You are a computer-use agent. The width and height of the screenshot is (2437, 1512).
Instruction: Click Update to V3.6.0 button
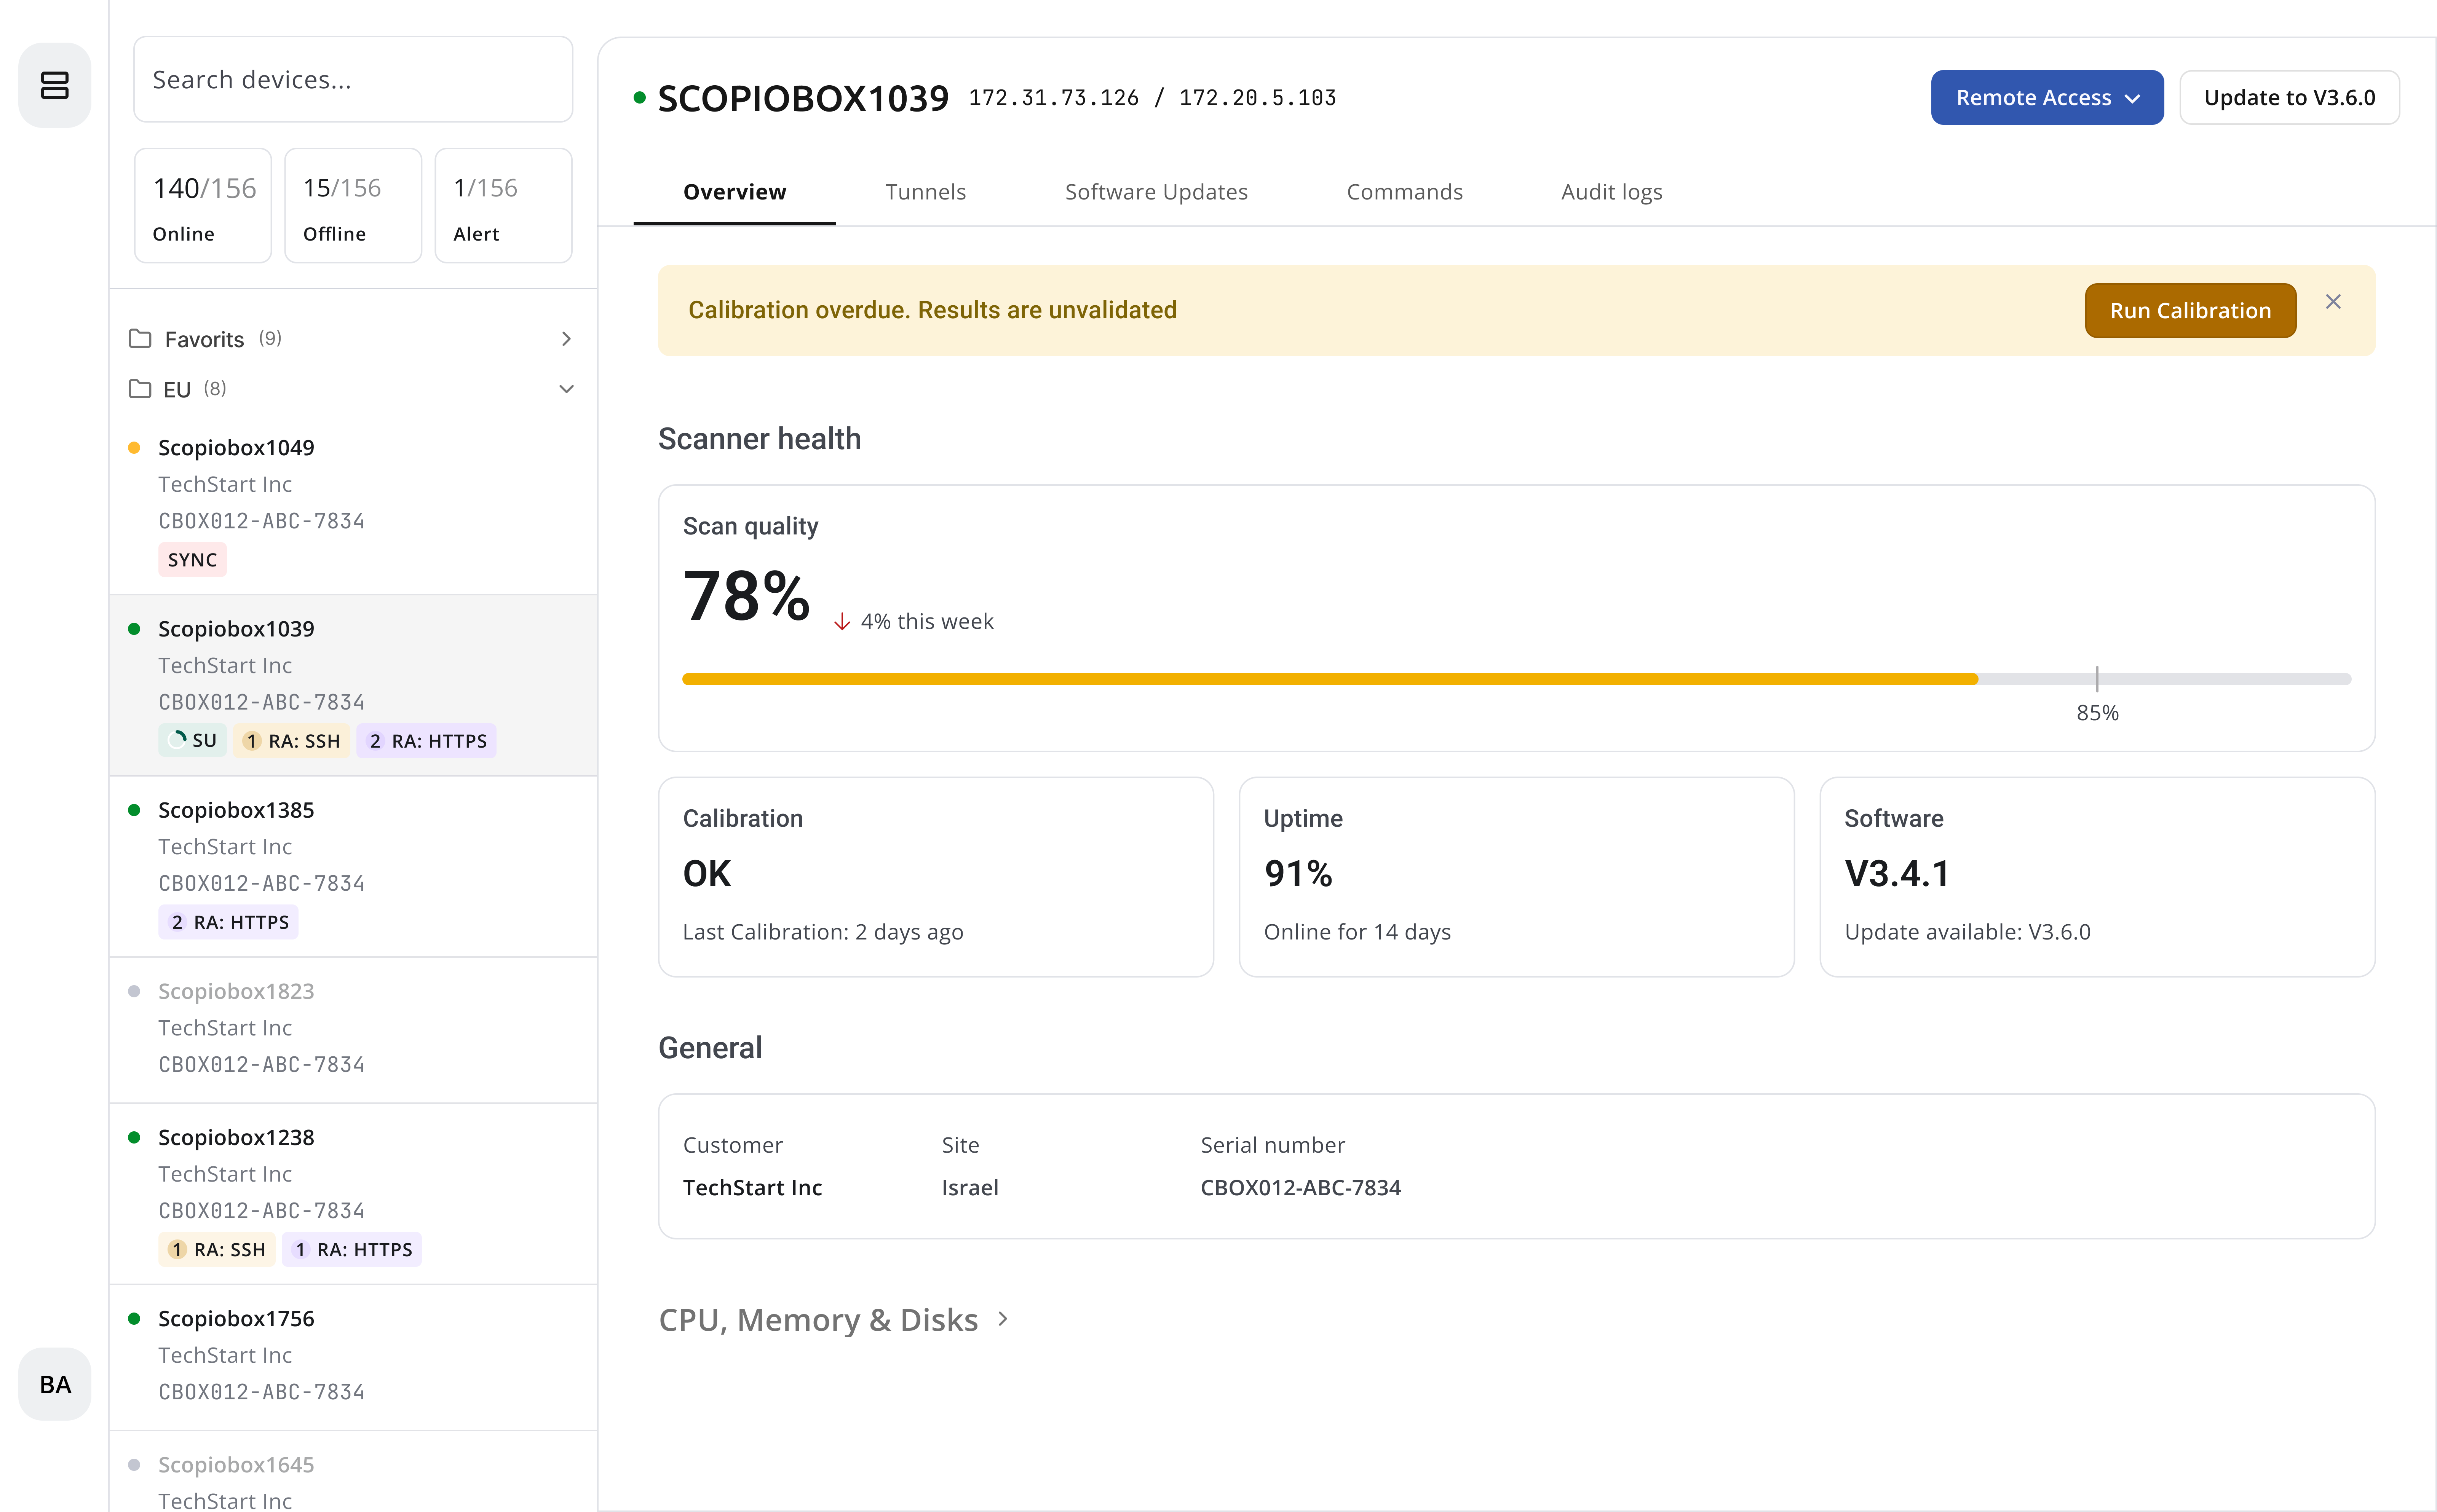[x=2289, y=98]
